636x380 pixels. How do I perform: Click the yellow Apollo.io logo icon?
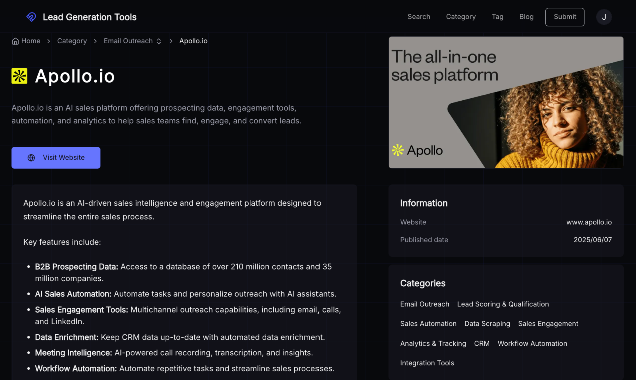(19, 76)
